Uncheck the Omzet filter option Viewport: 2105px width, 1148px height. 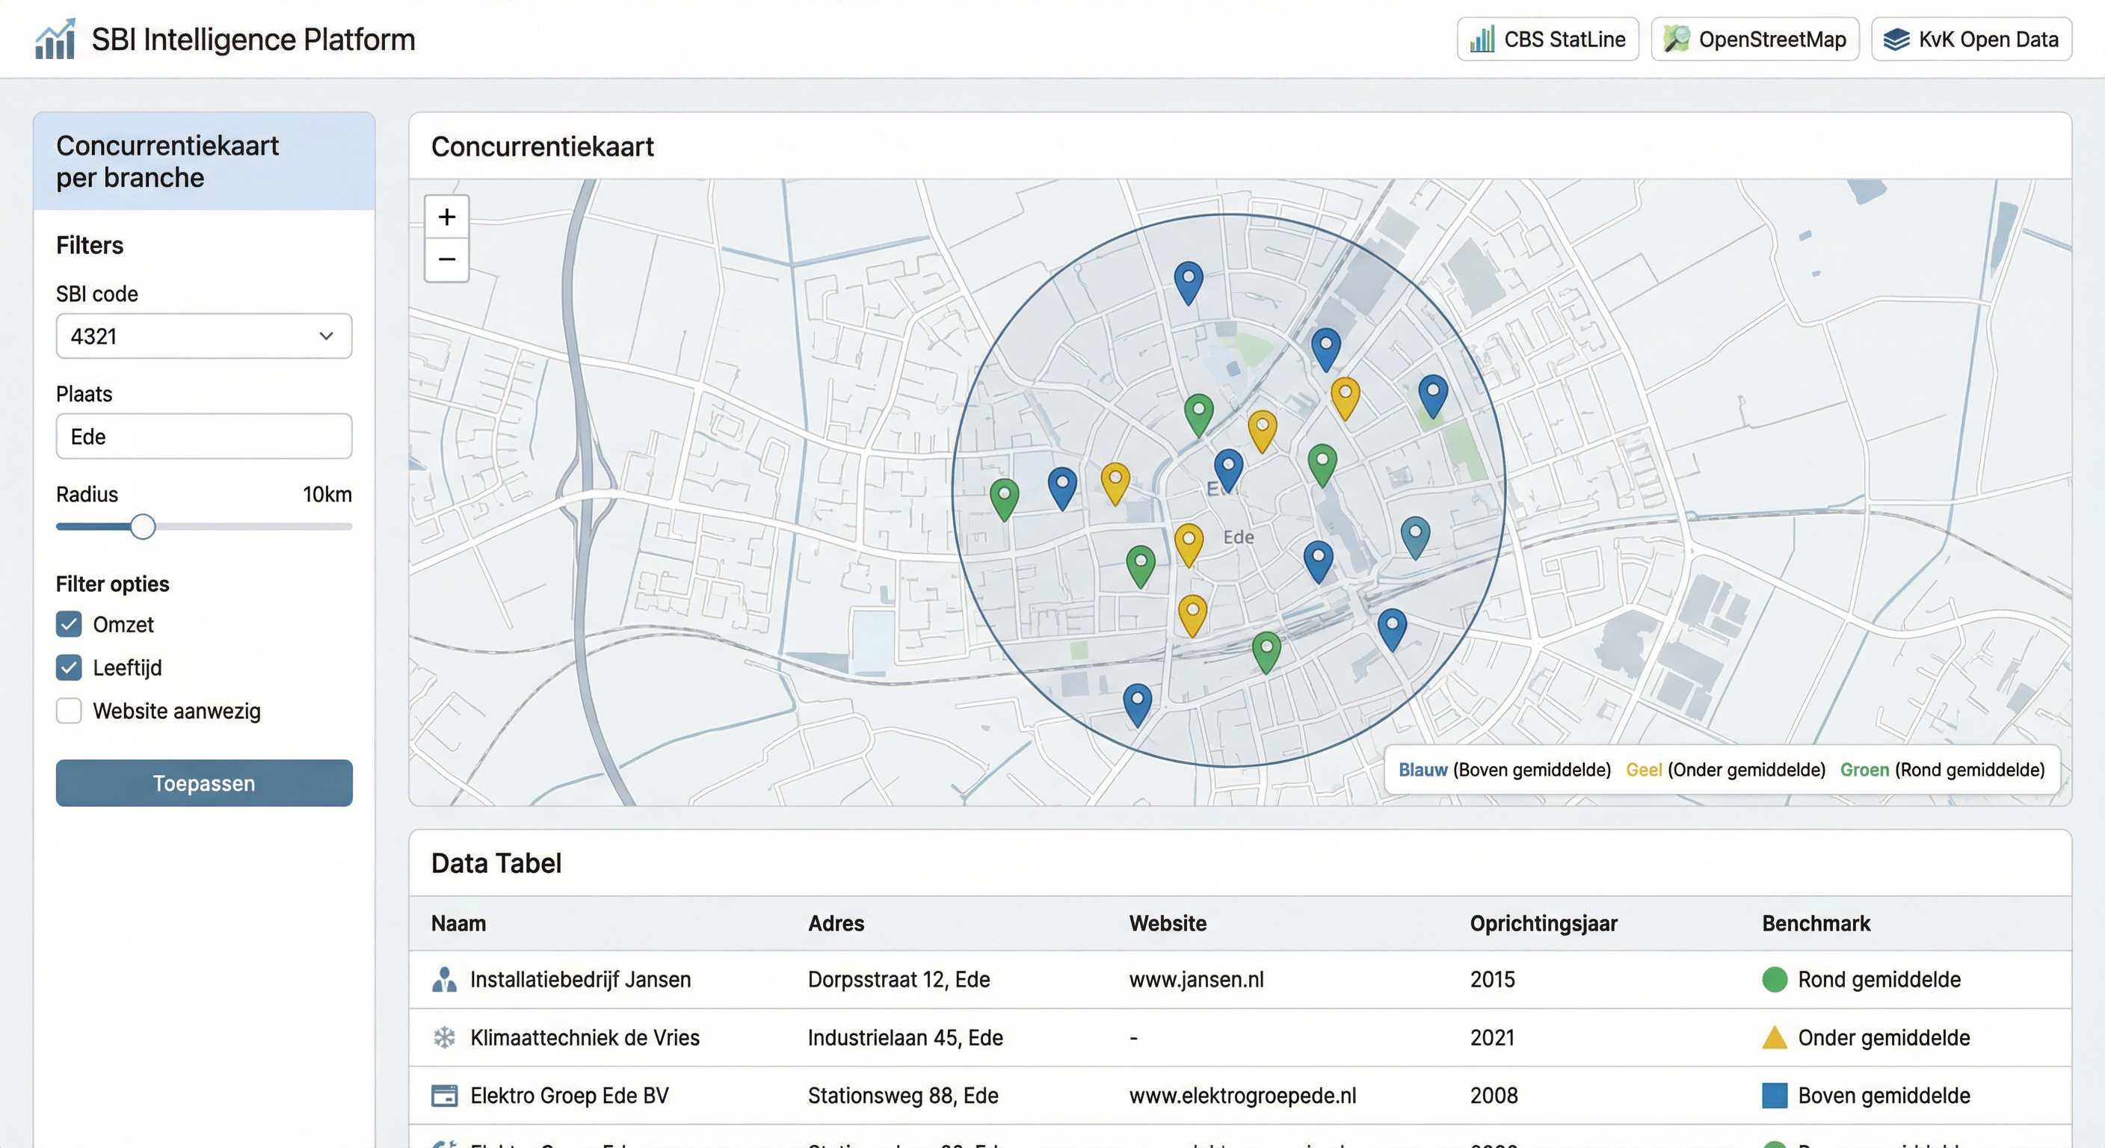tap(70, 624)
